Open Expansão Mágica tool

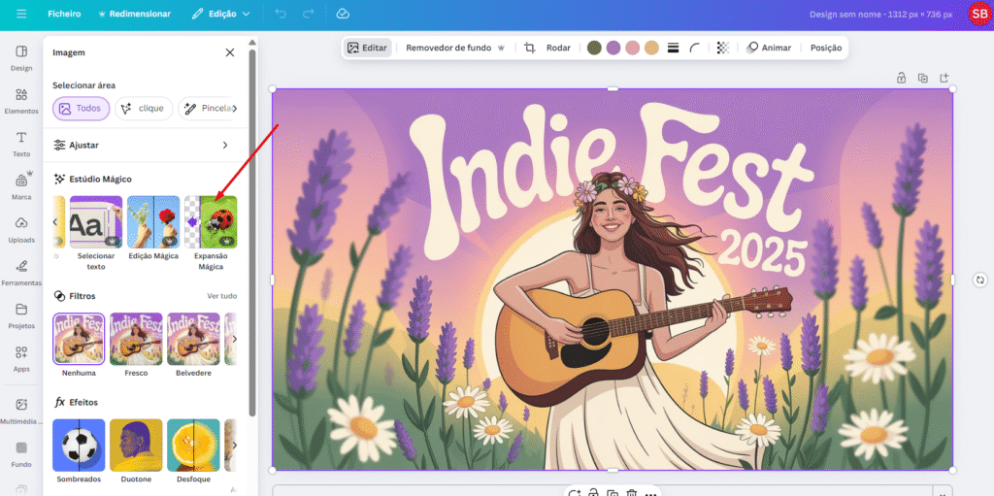pyautogui.click(x=211, y=233)
